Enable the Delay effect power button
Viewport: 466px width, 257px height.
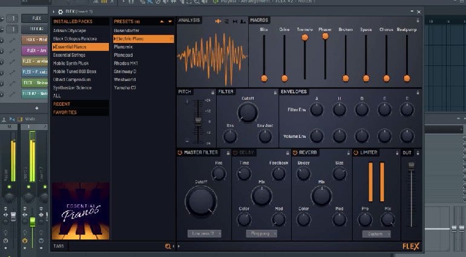235,152
